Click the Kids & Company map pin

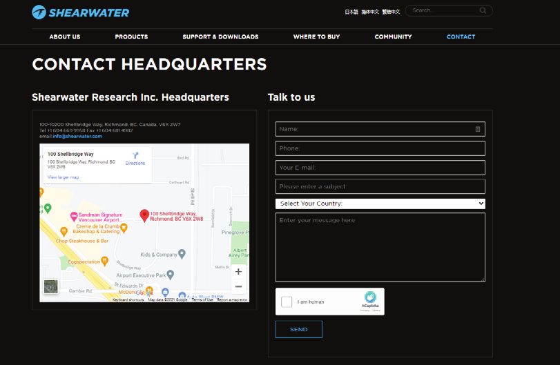182,254
